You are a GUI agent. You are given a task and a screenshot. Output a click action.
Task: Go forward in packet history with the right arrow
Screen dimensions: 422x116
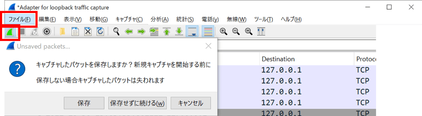pyautogui.click(x=141, y=32)
